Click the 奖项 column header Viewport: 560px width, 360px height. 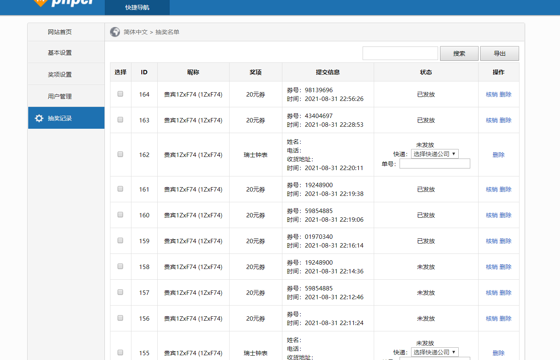click(255, 72)
